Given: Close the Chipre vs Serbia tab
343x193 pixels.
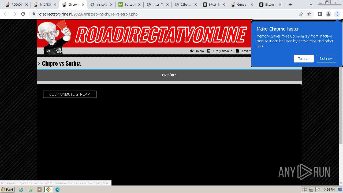Looking at the screenshot, I should pos(83,5).
